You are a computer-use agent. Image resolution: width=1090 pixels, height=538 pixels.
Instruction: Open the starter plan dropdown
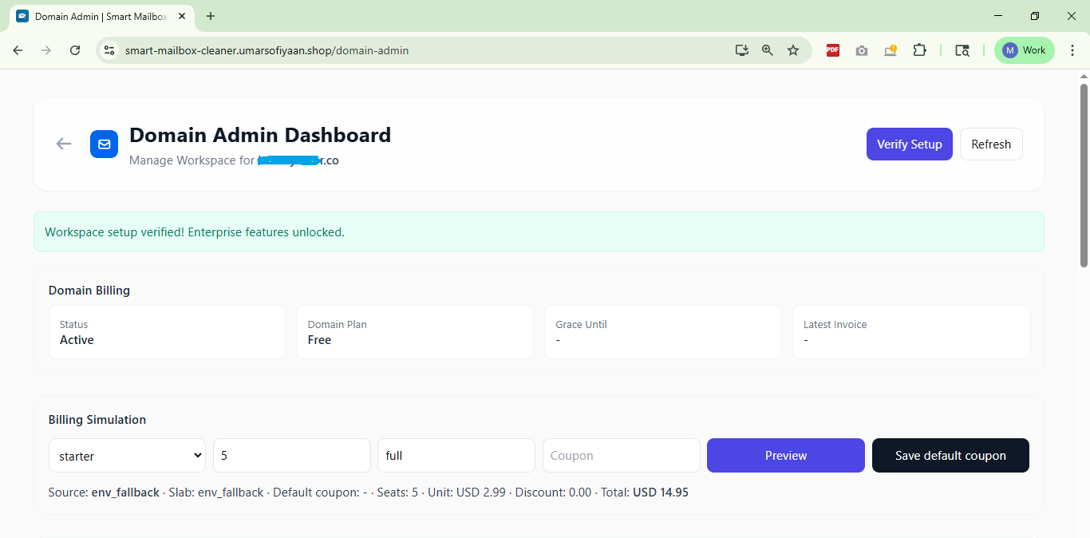[x=127, y=456]
